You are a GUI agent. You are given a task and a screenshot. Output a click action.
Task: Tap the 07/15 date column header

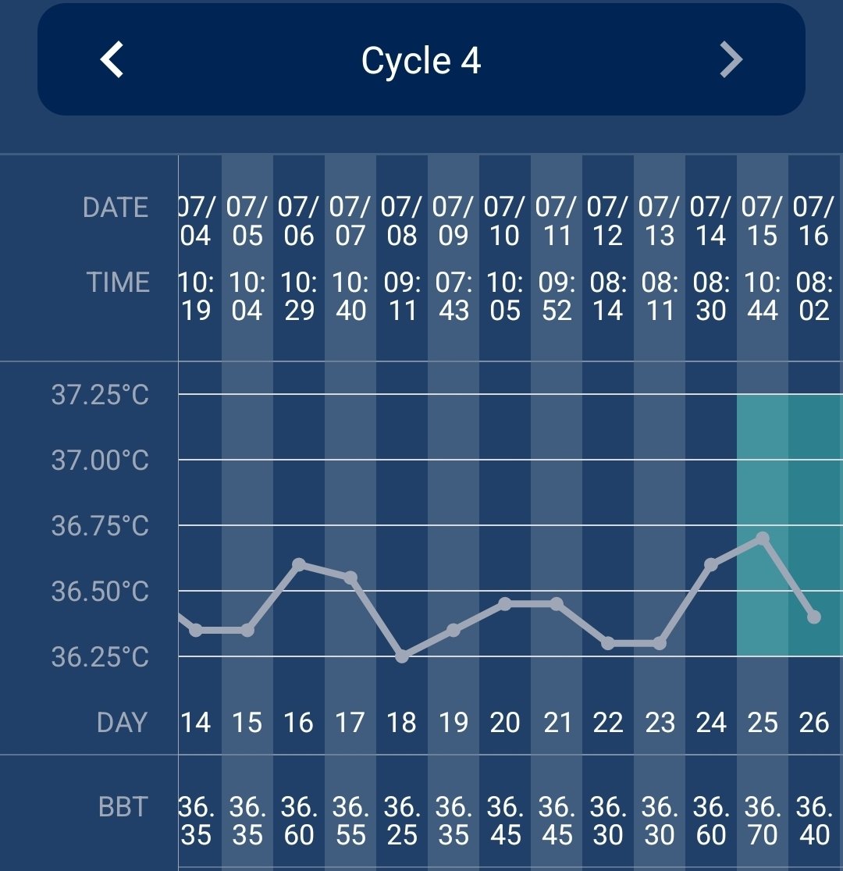click(x=763, y=222)
